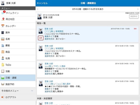The height and width of the screenshot is (105, 140).
Task: Click the 顧客 building icon
Action: click(x=3, y=45)
